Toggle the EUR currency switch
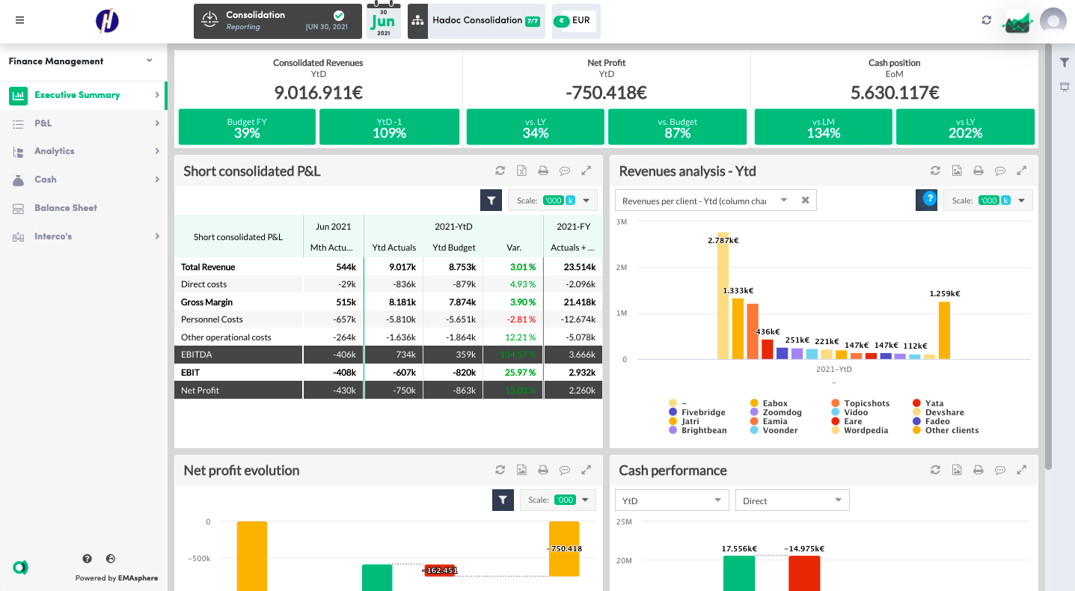The image size is (1075, 591). (561, 21)
